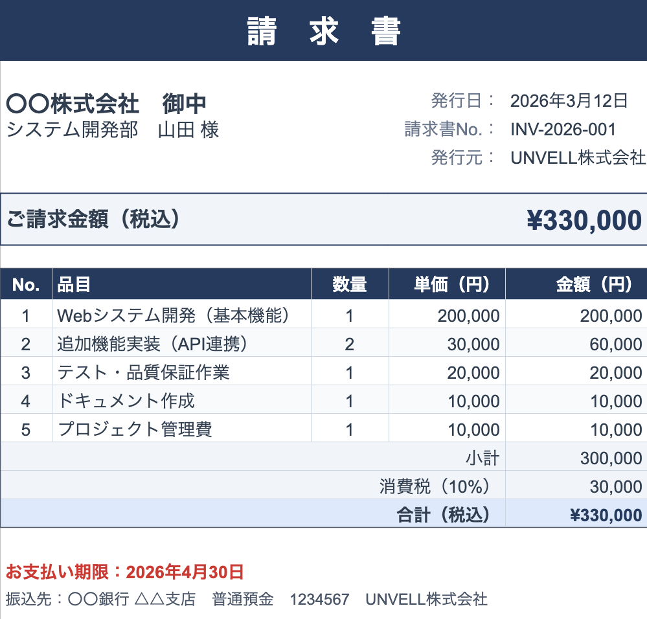
Task: Select the 発行日 date 2026年3月12日
Action: click(569, 101)
